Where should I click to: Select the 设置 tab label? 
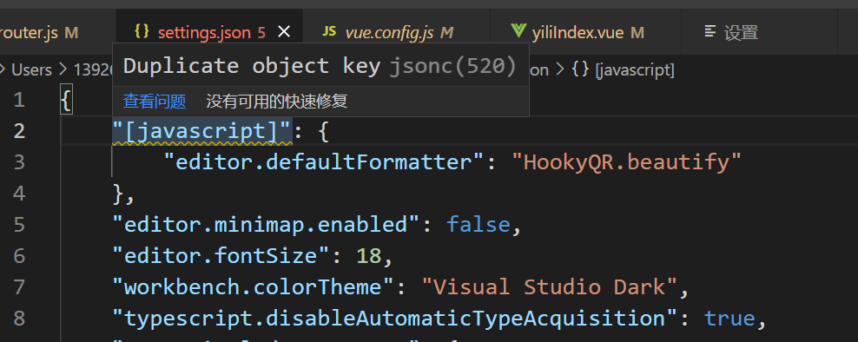[x=741, y=33]
